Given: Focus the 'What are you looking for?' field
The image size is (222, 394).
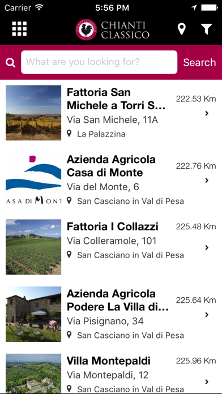Looking at the screenshot, I should (x=99, y=62).
